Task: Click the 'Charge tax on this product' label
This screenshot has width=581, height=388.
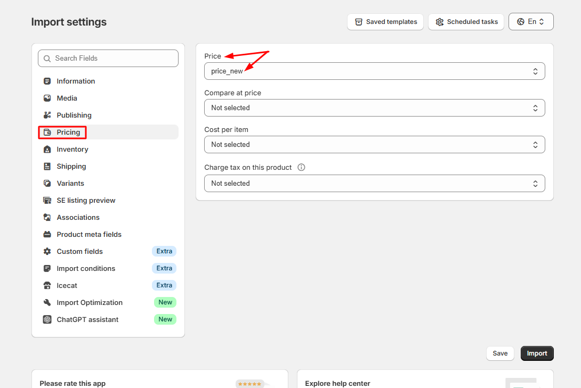Action: coord(248,167)
